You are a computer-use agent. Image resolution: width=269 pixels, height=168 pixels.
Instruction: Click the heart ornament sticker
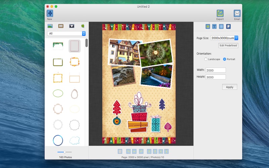pyautogui.click(x=117, y=121)
